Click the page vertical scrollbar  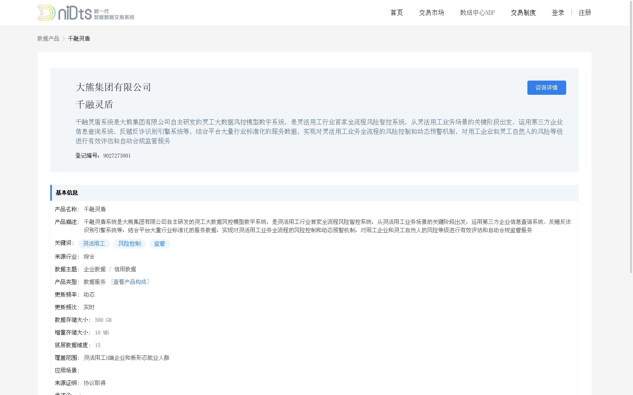(631, 137)
